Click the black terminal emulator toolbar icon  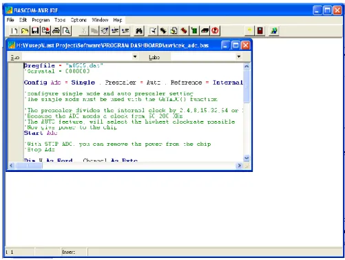coord(205,30)
